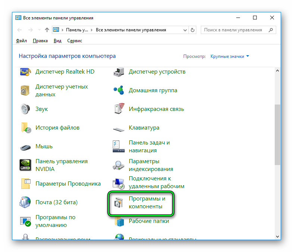Click the NVIDIA Control Panel icon
293x252 pixels.
[25, 165]
